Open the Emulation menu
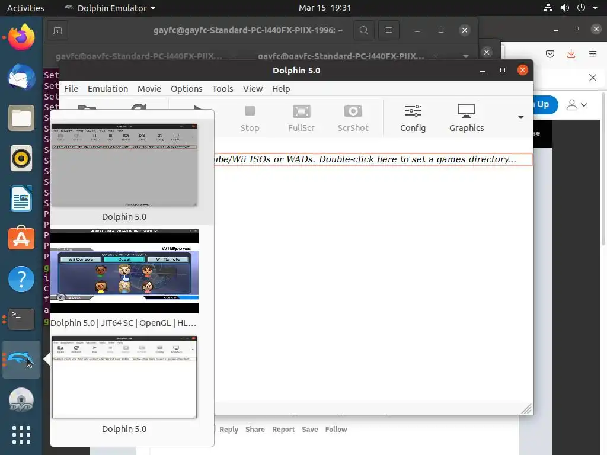The height and width of the screenshot is (455, 607). pyautogui.click(x=108, y=89)
